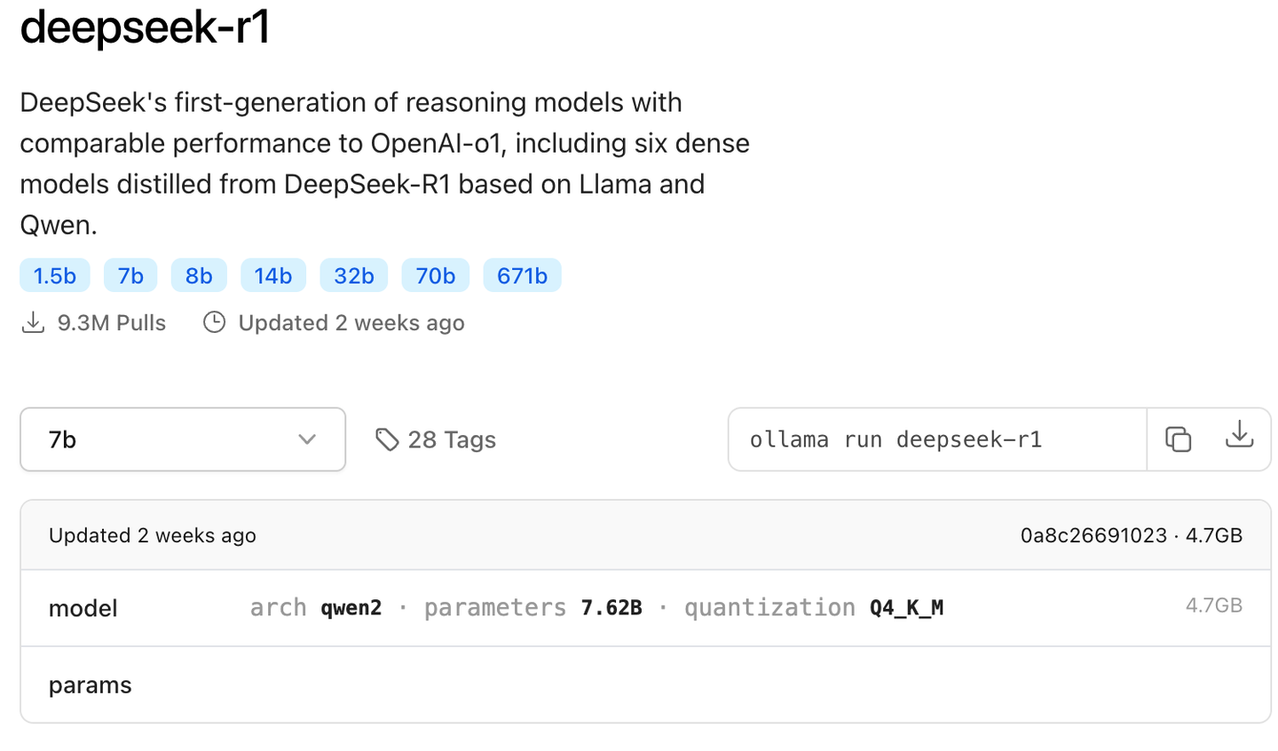This screenshot has width=1278, height=751.
Task: Select the 671b size tag
Action: 522,276
